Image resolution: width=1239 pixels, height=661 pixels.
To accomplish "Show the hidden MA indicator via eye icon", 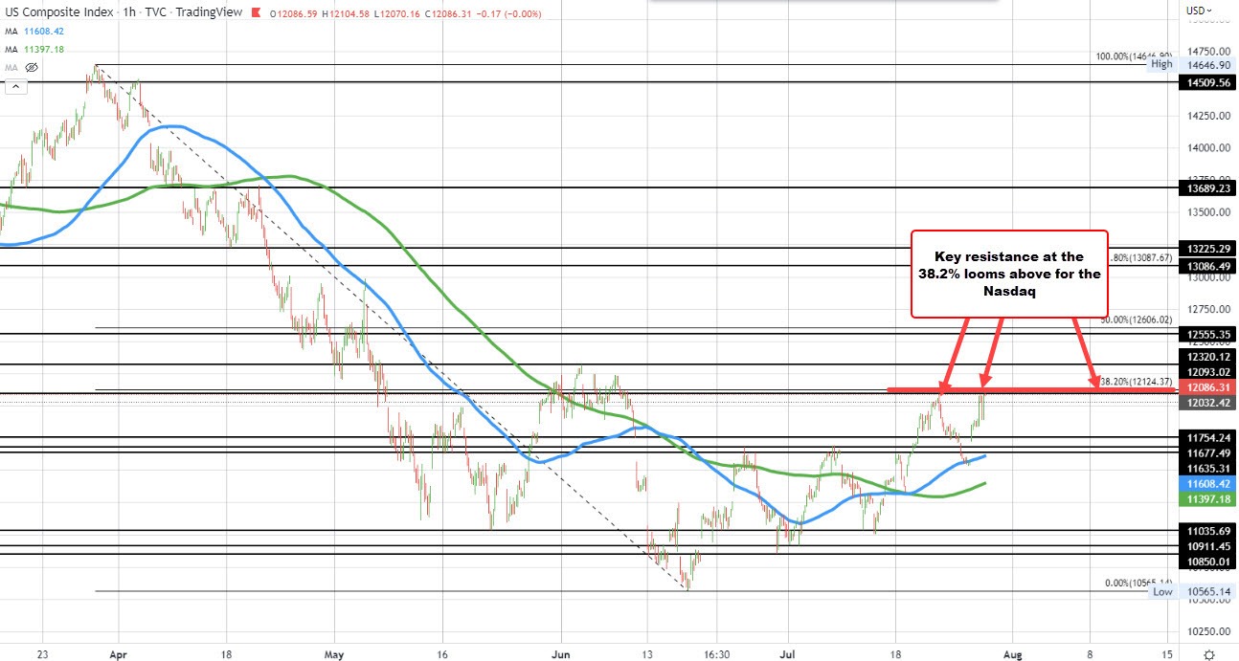I will 31,68.
